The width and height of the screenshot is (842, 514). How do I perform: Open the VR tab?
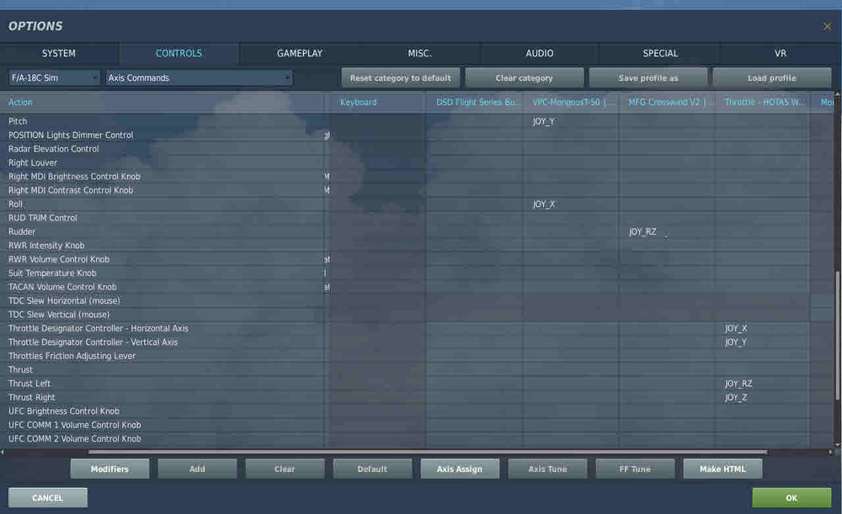(781, 54)
